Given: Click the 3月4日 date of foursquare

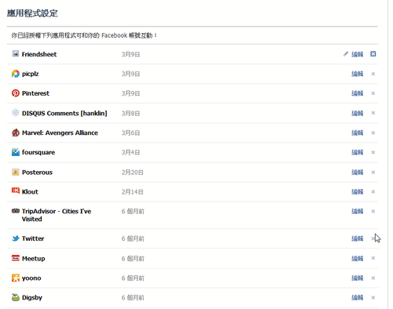Looking at the screenshot, I should click(x=130, y=152).
